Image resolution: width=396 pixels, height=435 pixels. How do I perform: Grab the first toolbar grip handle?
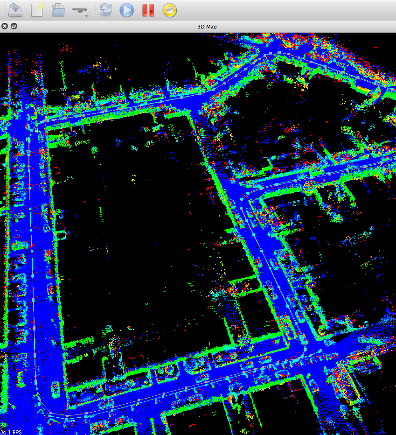(4, 10)
